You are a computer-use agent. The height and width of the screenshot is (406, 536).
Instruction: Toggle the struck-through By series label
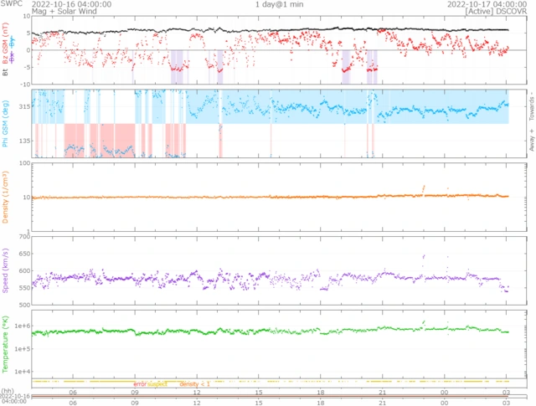tap(13, 40)
